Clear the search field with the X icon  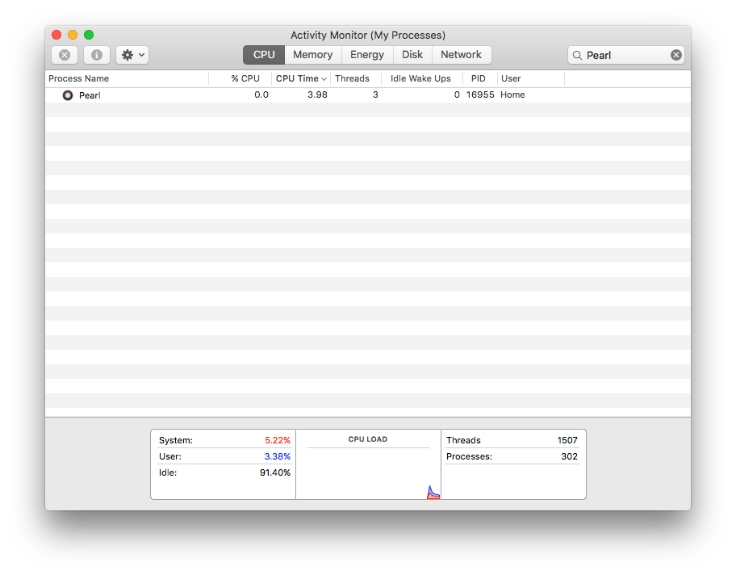(676, 55)
